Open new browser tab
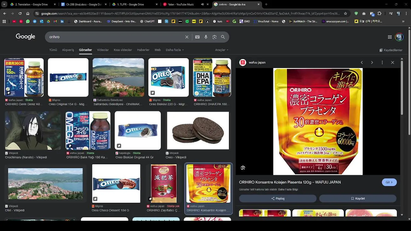 266,4
